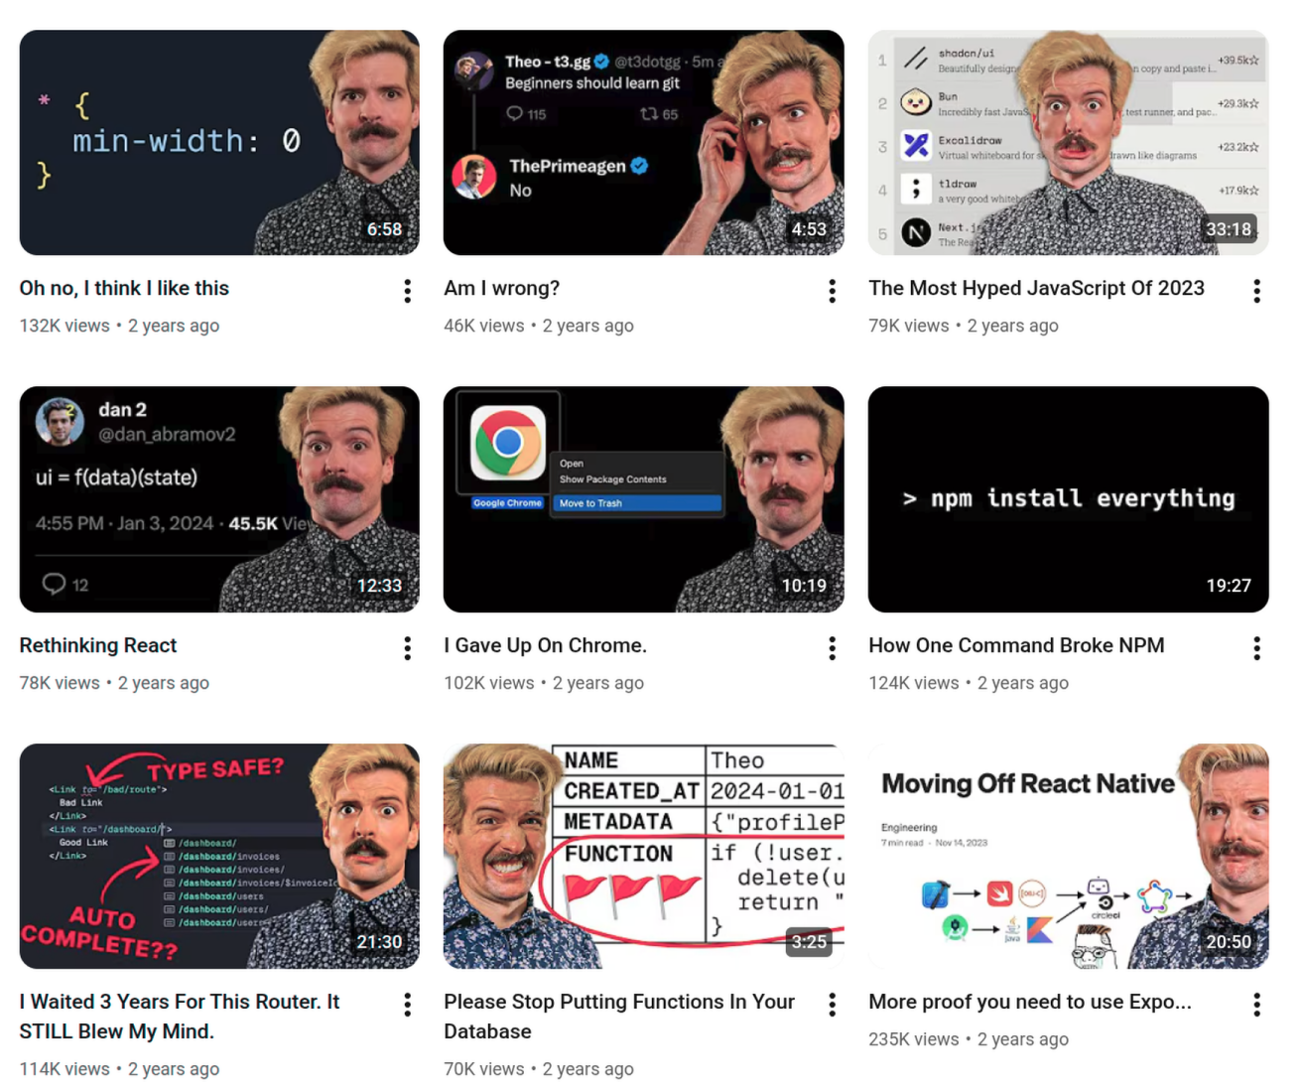Click "2 years ago" beside "124K views"
1307x1092 pixels.
point(1023,683)
